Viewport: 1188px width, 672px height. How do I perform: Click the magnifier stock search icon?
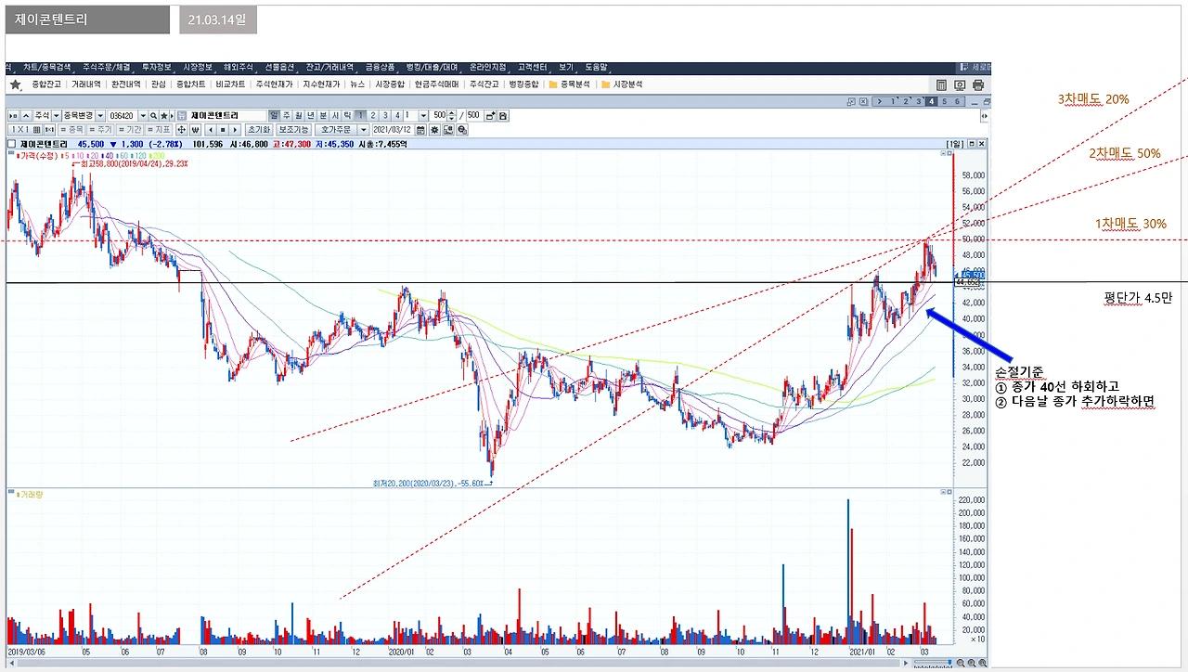pyautogui.click(x=153, y=116)
